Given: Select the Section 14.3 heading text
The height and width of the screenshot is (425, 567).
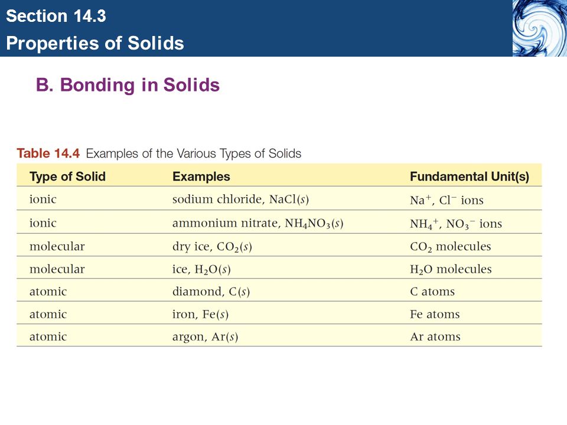Looking at the screenshot, I should pos(56,17).
